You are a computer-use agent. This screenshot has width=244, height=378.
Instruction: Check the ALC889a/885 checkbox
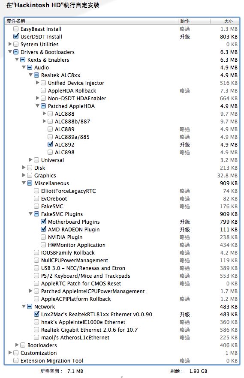[x=50, y=137]
